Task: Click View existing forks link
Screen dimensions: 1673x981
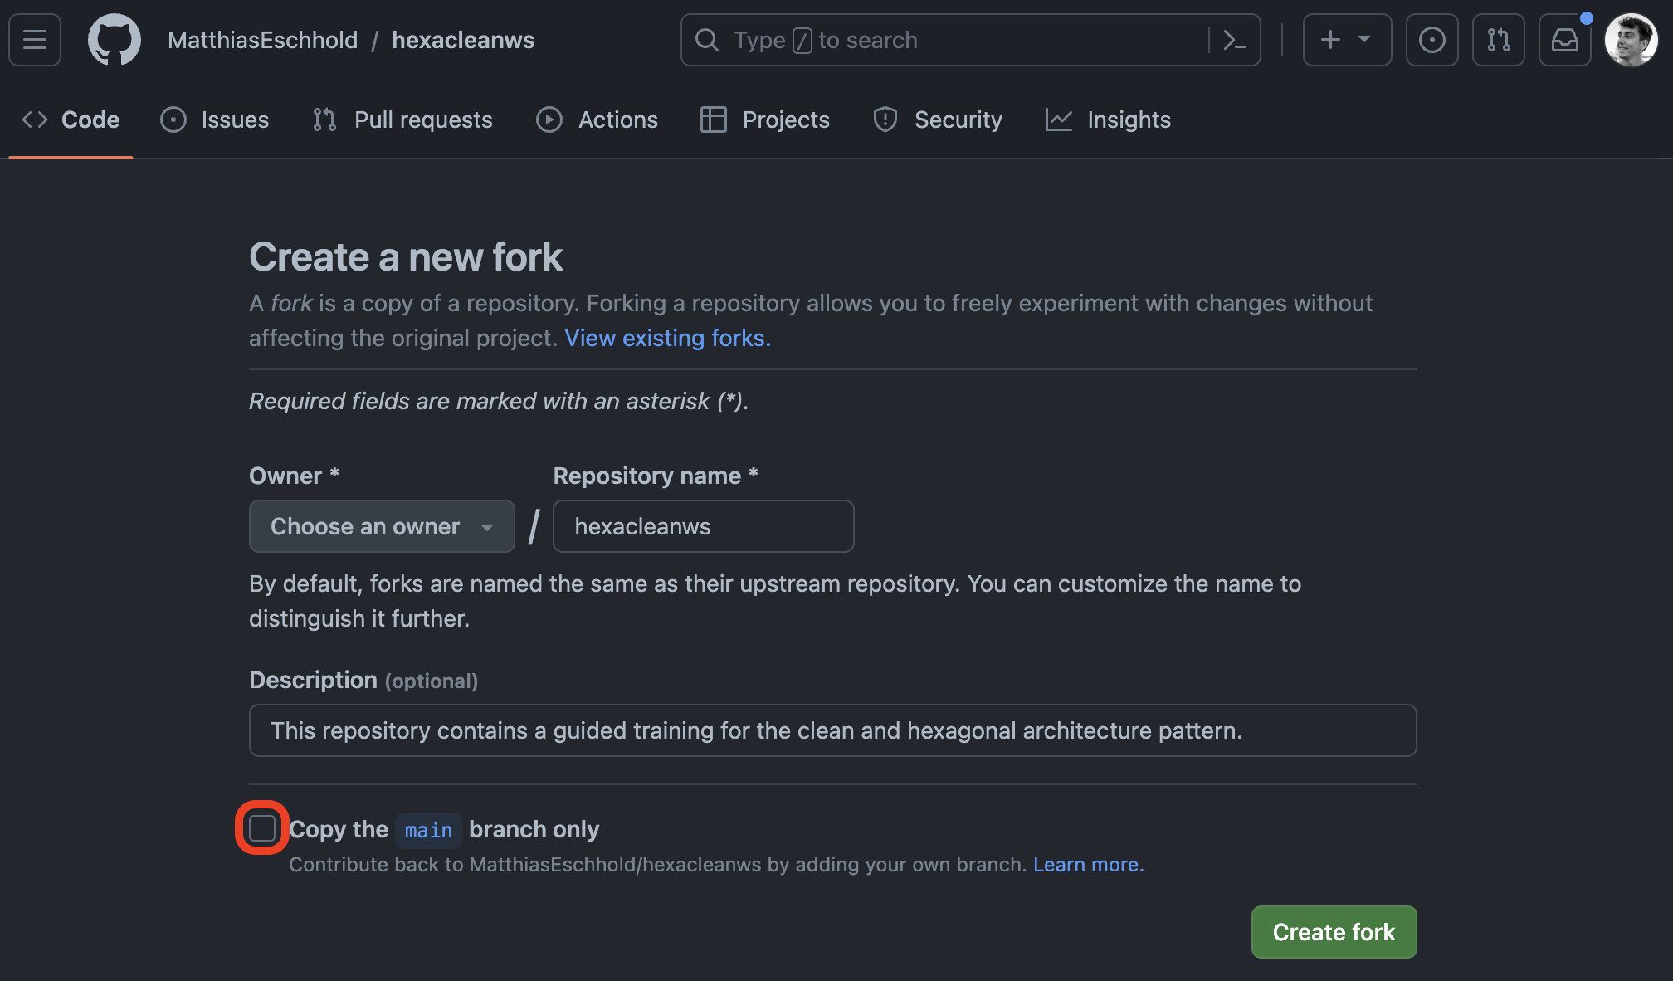Action: point(668,338)
